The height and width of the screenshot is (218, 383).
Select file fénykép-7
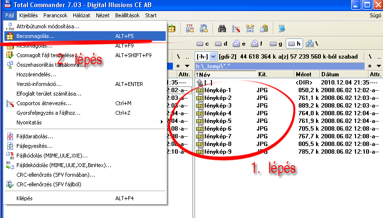point(218,136)
